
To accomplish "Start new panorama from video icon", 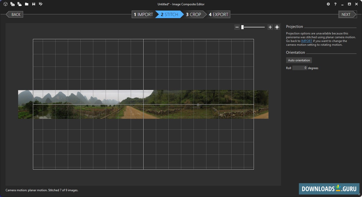I will pos(19,4).
